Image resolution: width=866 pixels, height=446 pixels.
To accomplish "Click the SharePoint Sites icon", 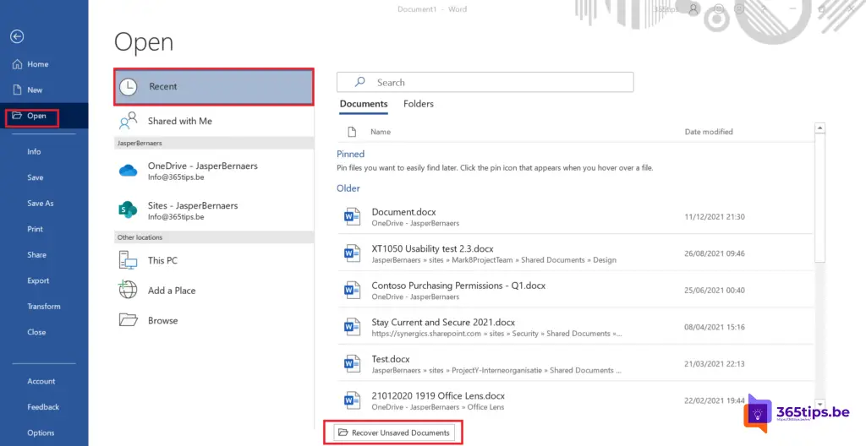I will 129,210.
